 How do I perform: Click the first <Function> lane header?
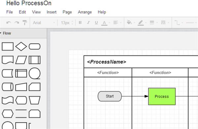108,73
